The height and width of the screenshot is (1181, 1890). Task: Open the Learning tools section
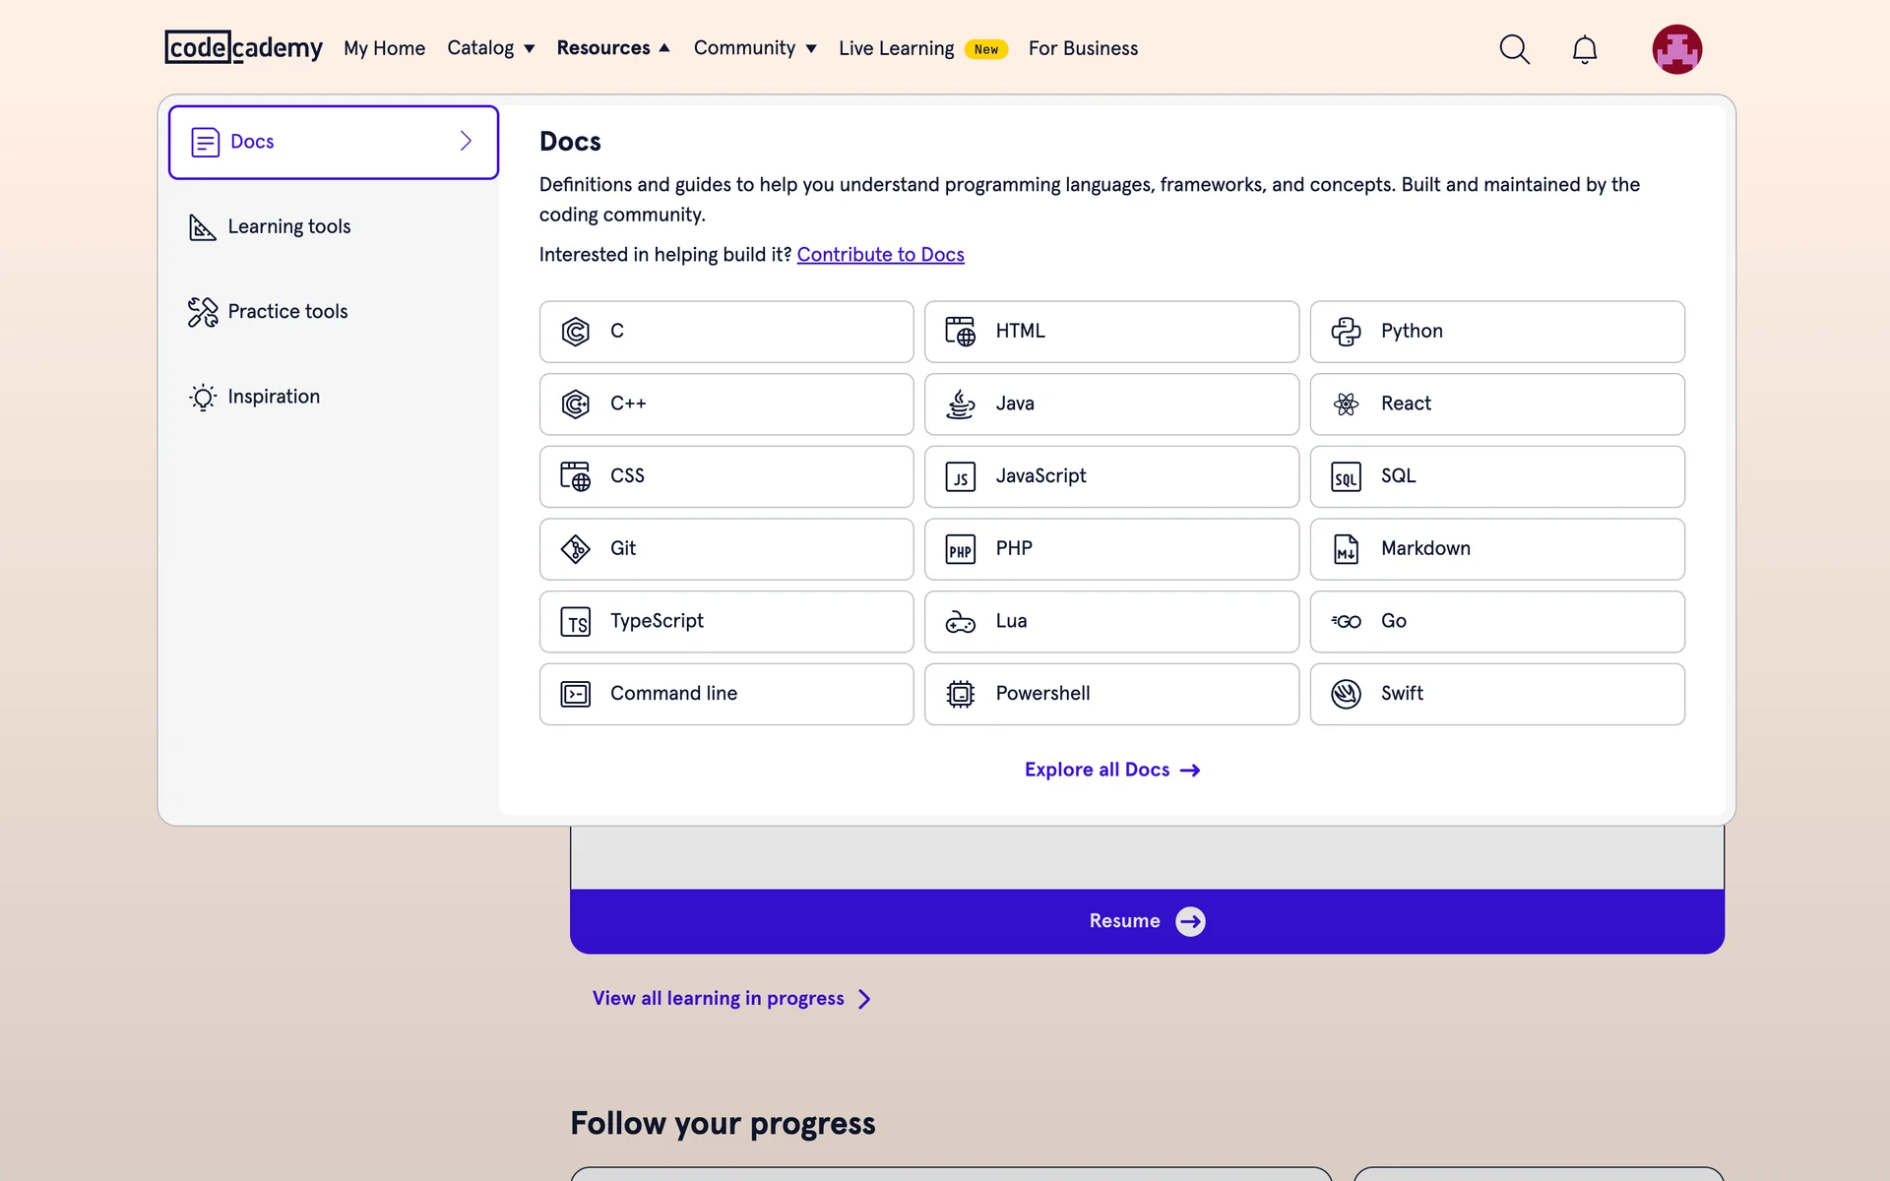point(289,227)
